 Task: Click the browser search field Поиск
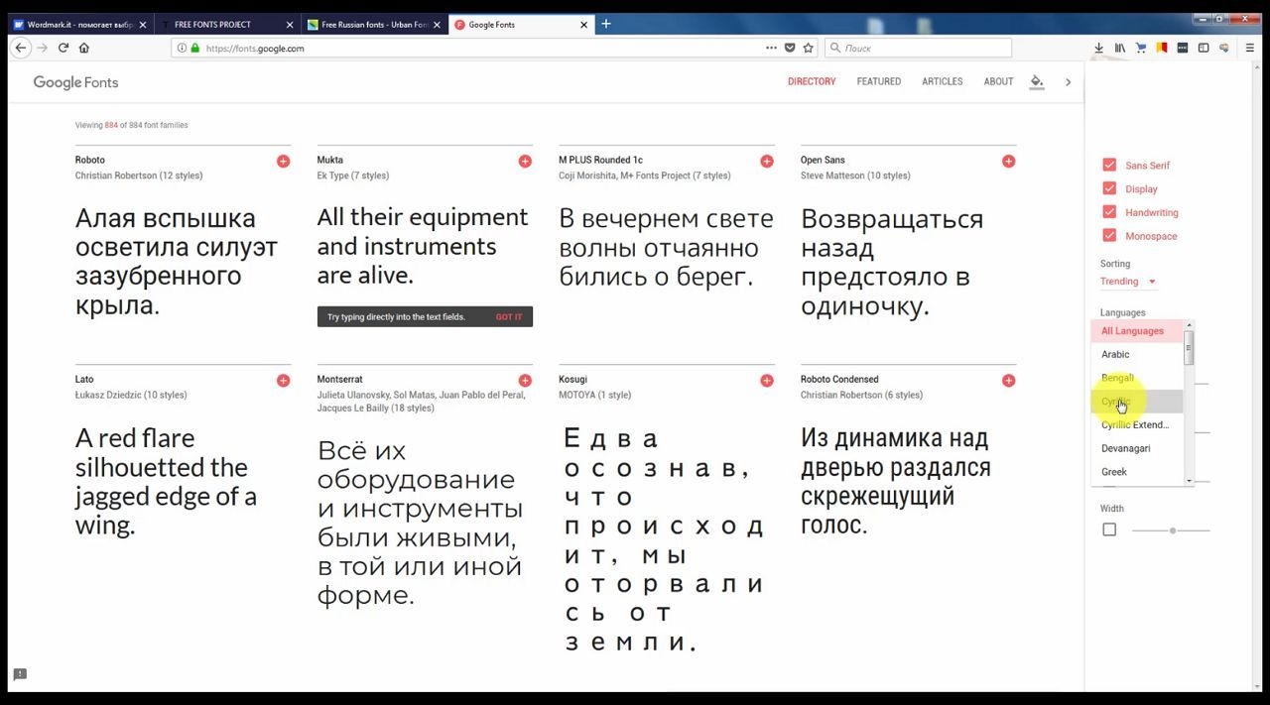click(x=918, y=48)
